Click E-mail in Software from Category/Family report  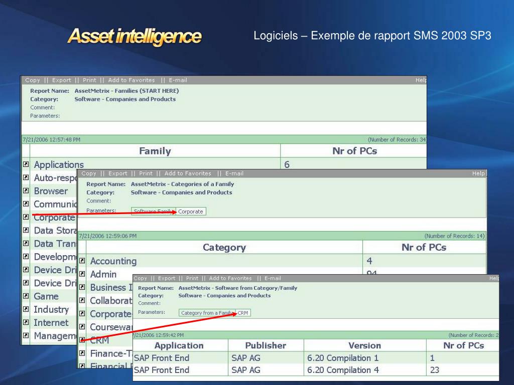273,278
